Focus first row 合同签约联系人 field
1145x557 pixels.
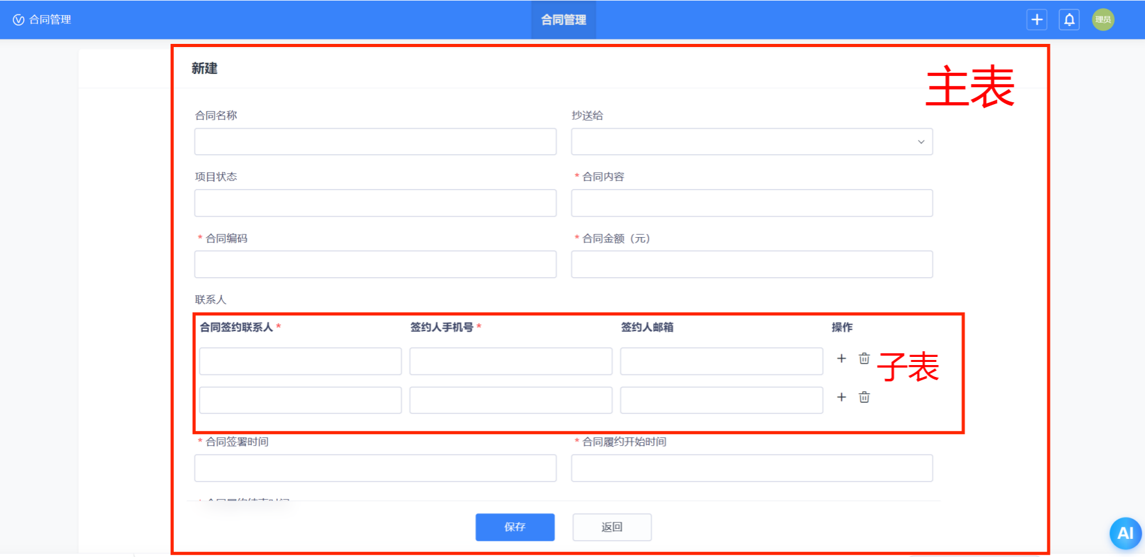coord(301,361)
